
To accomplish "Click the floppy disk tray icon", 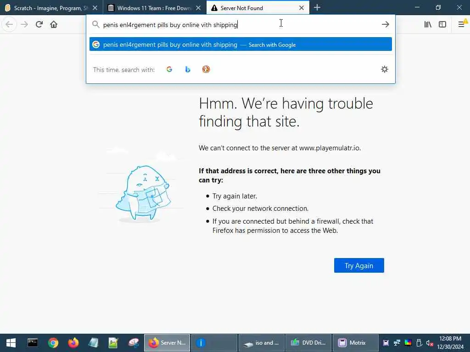I will (x=386, y=343).
